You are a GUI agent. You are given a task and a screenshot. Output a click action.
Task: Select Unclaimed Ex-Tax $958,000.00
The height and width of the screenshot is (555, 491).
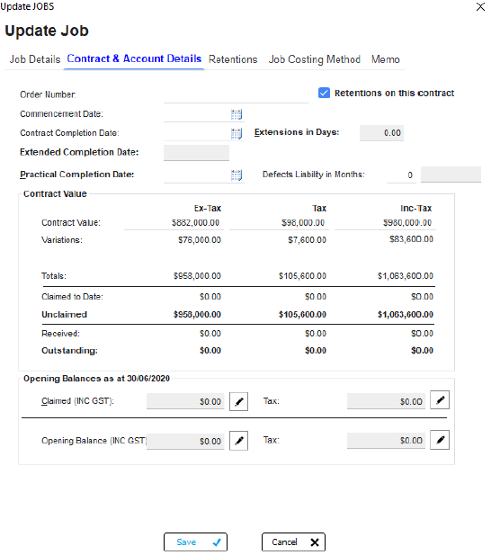click(x=198, y=315)
